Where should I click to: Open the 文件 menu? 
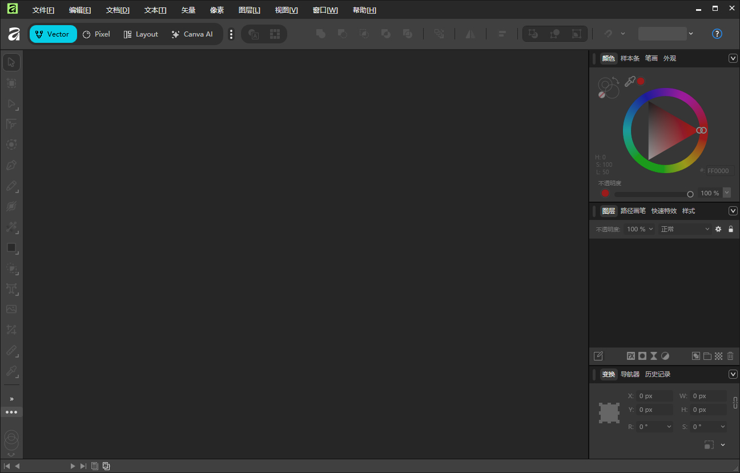pos(43,10)
